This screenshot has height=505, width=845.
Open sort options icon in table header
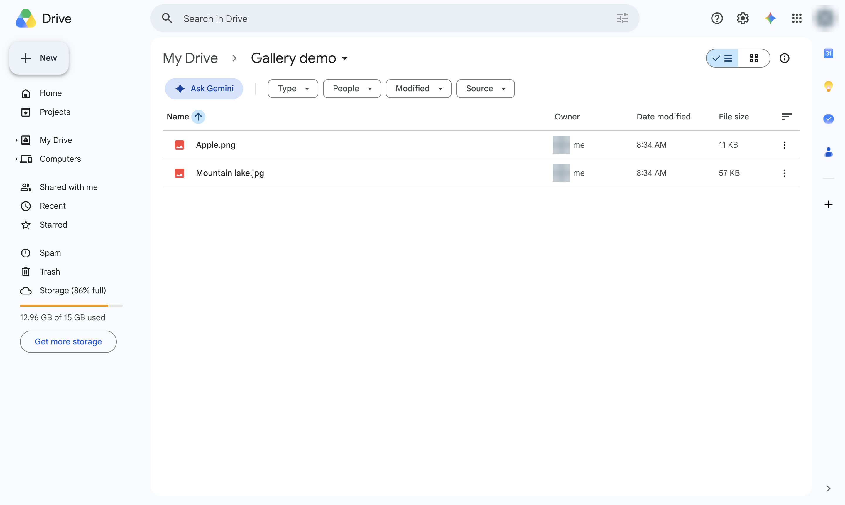coord(787,117)
